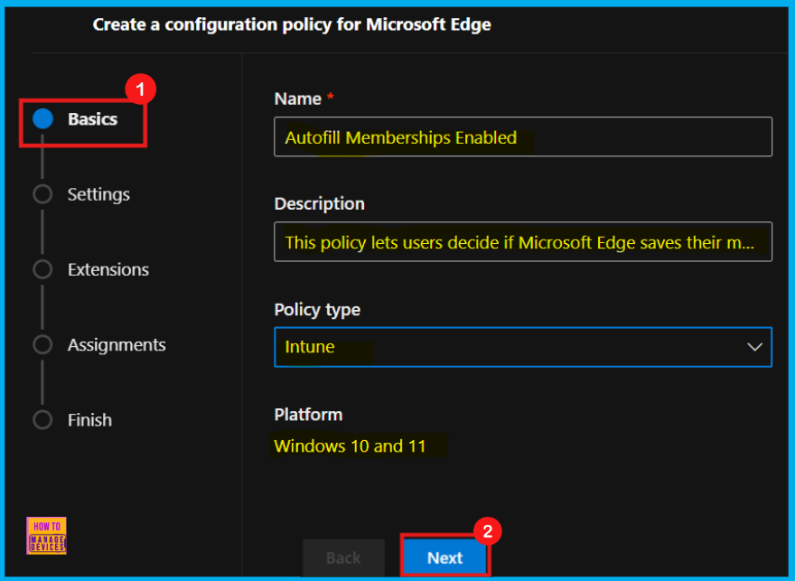The height and width of the screenshot is (581, 795).
Task: Open the Policy type dropdown
Action: click(523, 347)
